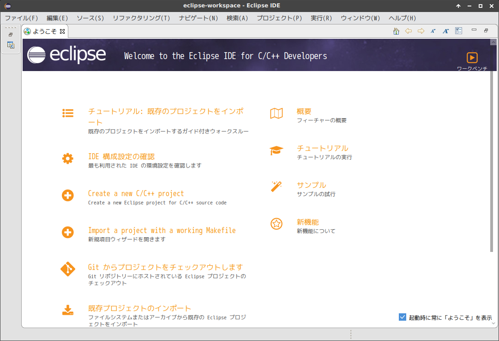
Task: Open the customize page icon
Action: [x=458, y=30]
